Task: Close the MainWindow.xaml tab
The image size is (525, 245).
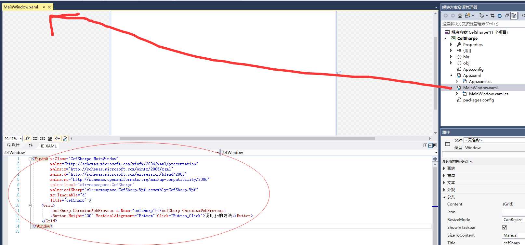Action: click(x=49, y=7)
